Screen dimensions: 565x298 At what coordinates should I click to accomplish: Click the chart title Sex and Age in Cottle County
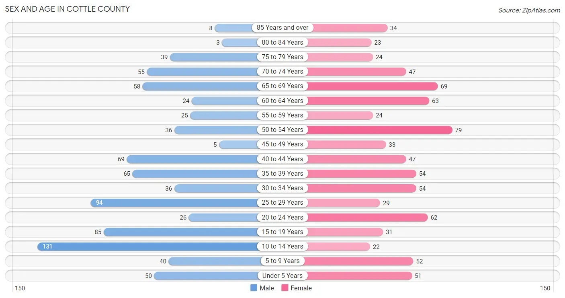click(x=68, y=9)
